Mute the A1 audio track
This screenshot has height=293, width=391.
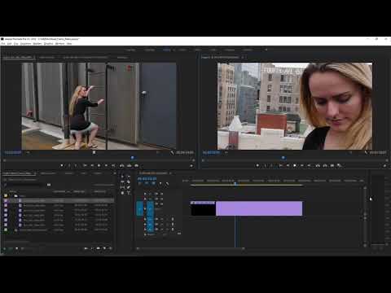(x=161, y=219)
